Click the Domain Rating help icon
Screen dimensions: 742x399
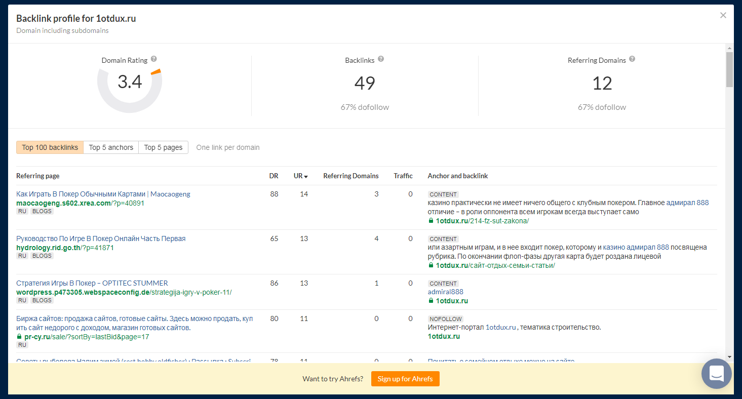pyautogui.click(x=154, y=59)
